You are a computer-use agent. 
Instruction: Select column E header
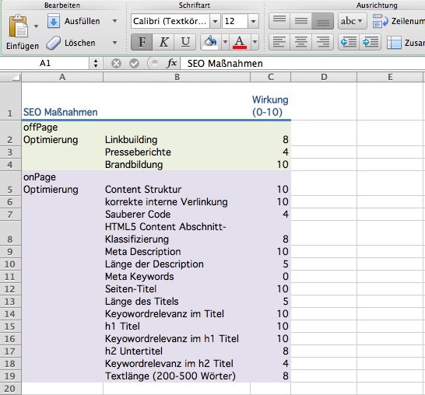pyautogui.click(x=390, y=77)
